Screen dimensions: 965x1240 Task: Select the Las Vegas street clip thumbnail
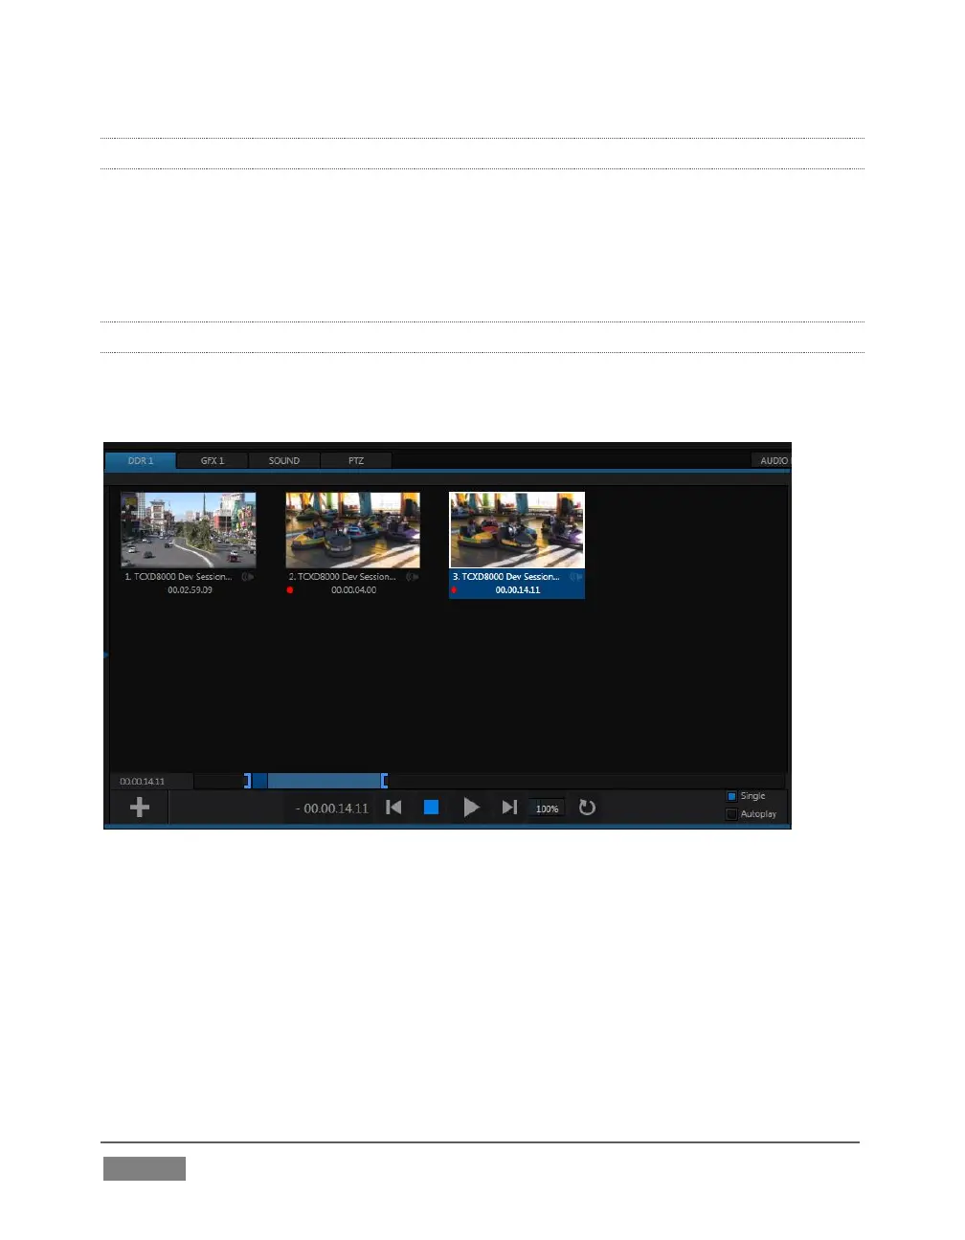[189, 531]
